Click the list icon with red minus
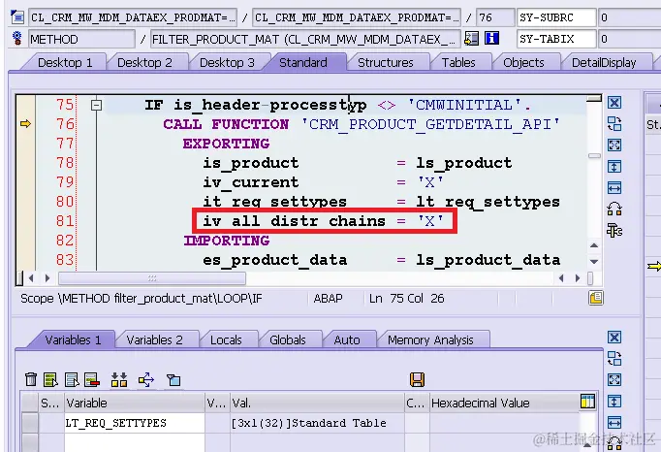The image size is (661, 452). 91,379
